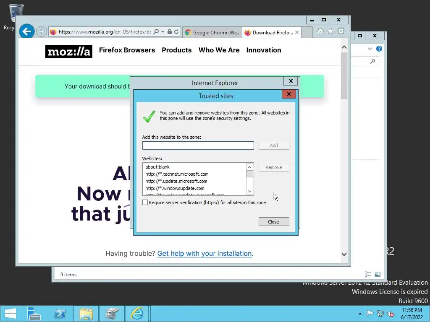Close the Download Firefox tab
This screenshot has width=430, height=322.
coord(297,32)
